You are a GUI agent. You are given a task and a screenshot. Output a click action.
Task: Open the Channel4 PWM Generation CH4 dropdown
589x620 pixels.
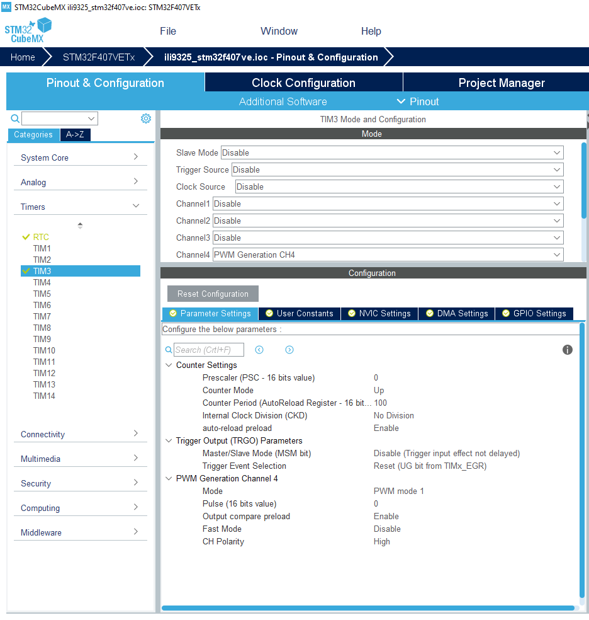[388, 255]
